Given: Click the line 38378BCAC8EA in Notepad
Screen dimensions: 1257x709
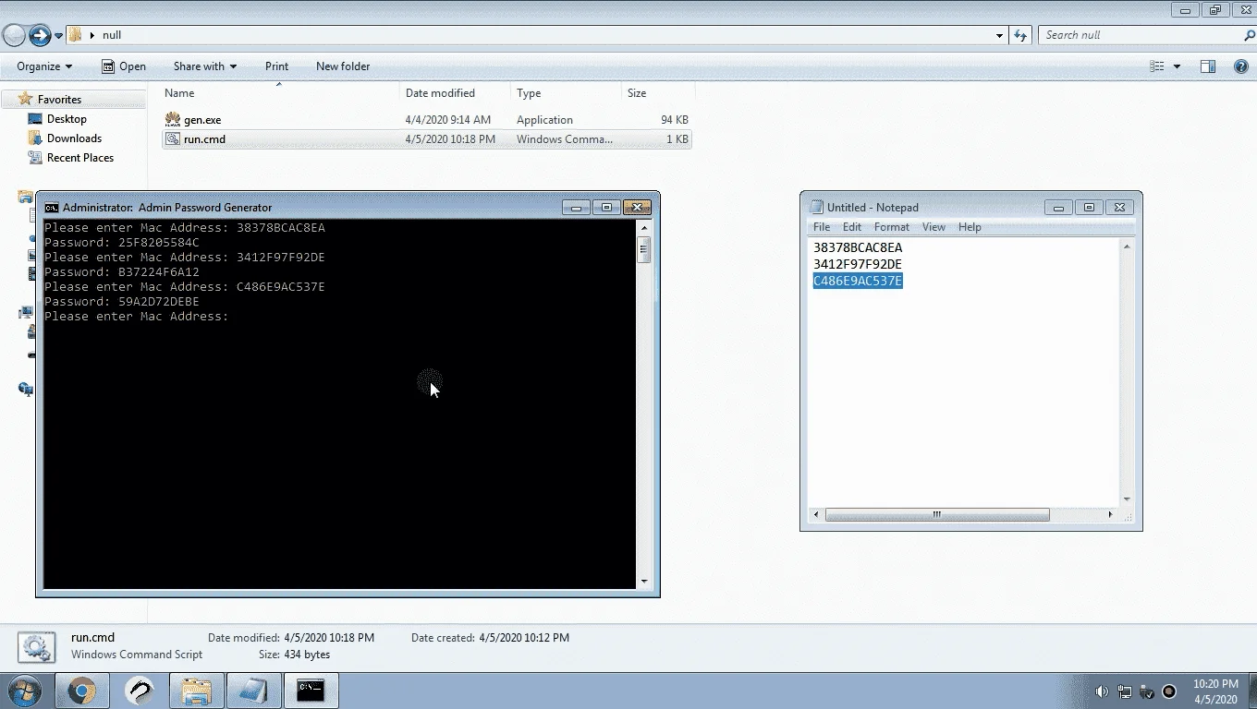Looking at the screenshot, I should pos(858,247).
